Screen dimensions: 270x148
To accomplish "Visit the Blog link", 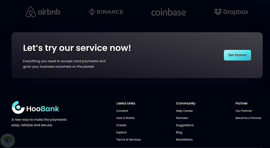I will click(x=179, y=132).
